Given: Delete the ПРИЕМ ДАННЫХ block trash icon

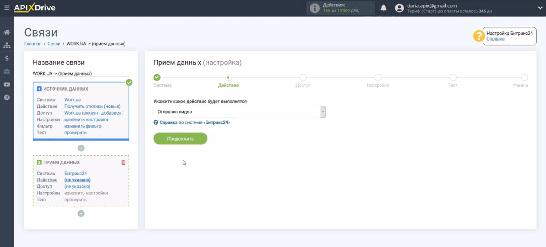Looking at the screenshot, I should (x=123, y=163).
